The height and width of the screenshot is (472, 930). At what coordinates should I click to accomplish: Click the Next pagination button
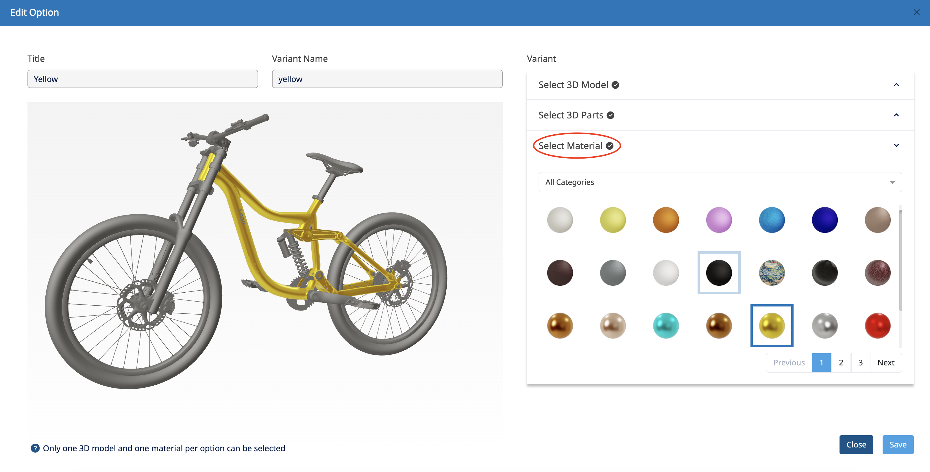pos(885,362)
